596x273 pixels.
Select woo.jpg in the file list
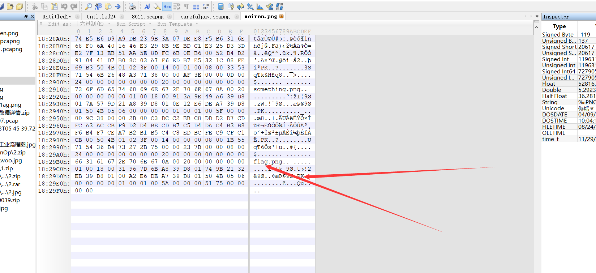tap(11, 161)
